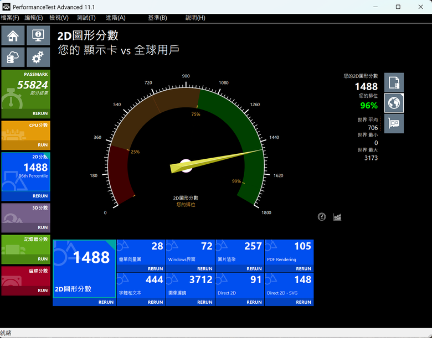Open the home dashboard icon
The width and height of the screenshot is (432, 338).
pyautogui.click(x=13, y=35)
